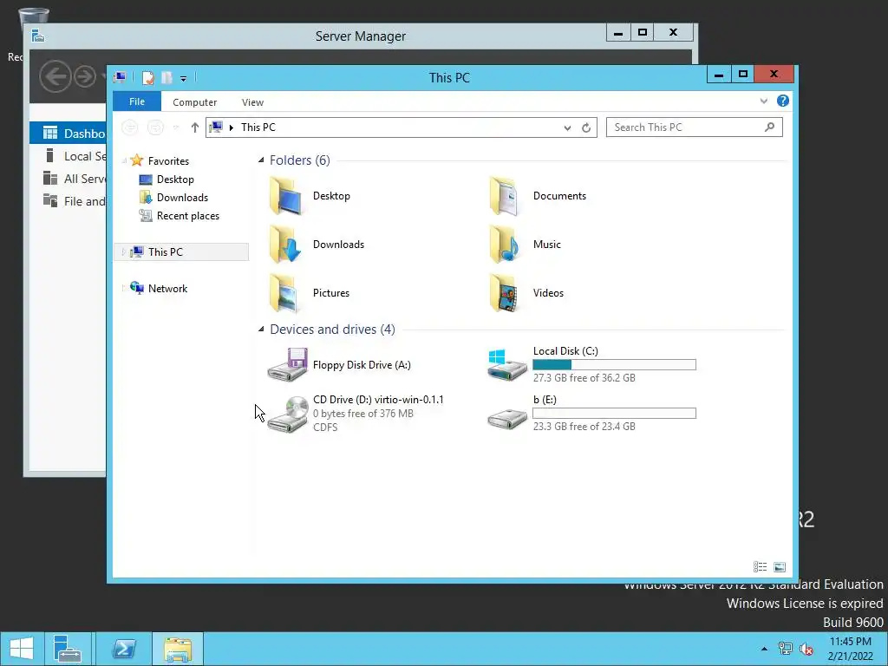
Task: Click the search magnifier icon
Action: [770, 127]
